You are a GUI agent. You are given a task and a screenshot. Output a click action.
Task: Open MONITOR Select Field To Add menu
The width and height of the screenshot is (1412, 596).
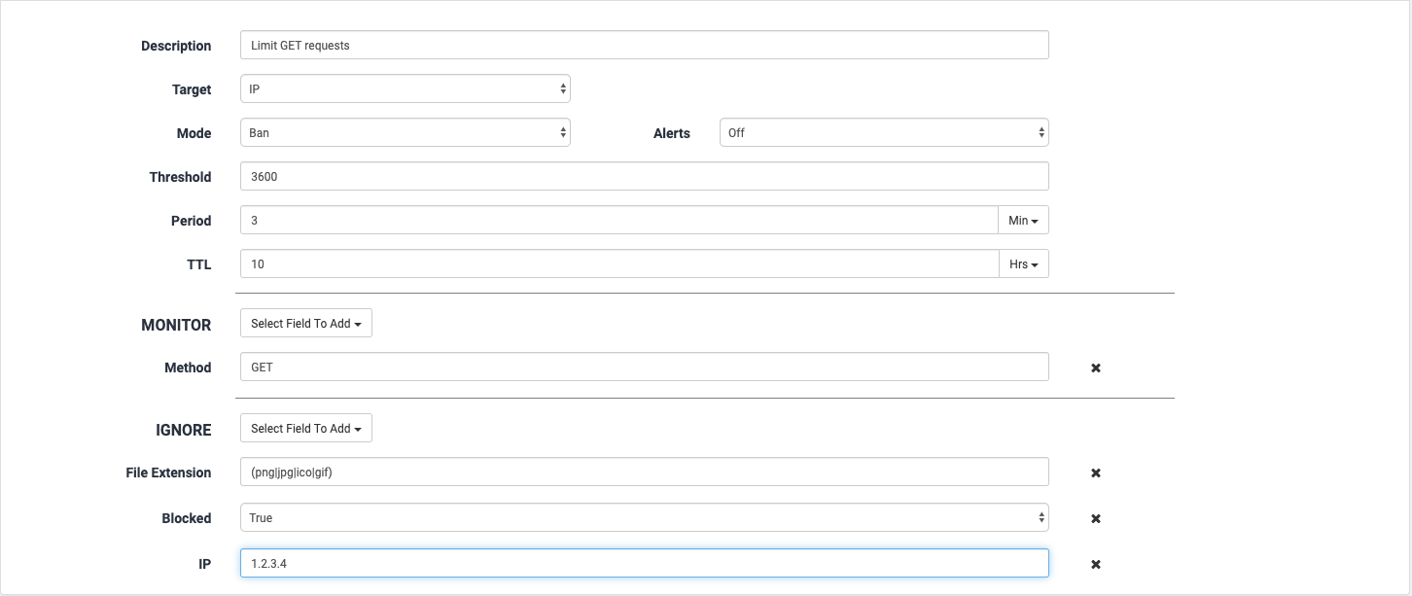coord(305,324)
